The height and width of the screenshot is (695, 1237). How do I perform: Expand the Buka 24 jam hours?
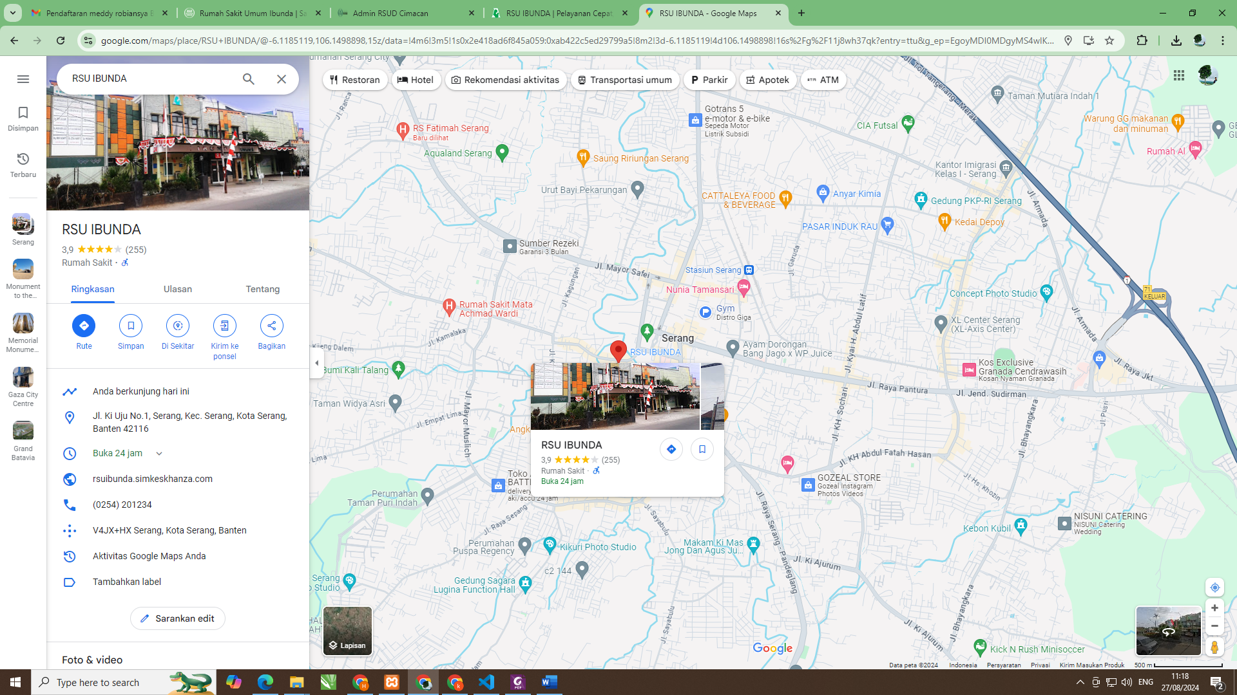[159, 454]
